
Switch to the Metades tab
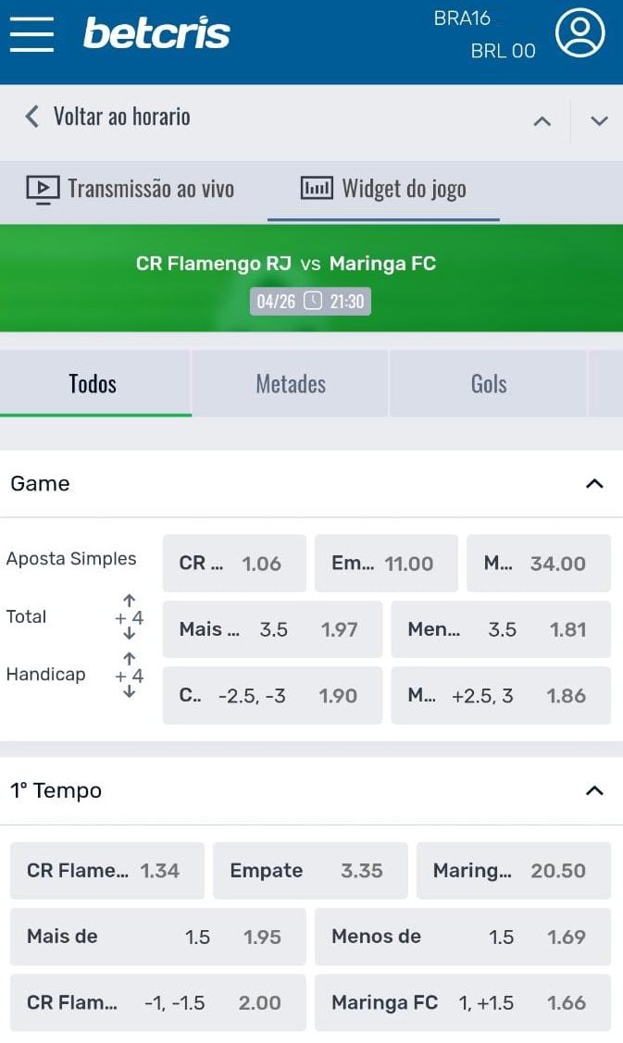pyautogui.click(x=290, y=384)
